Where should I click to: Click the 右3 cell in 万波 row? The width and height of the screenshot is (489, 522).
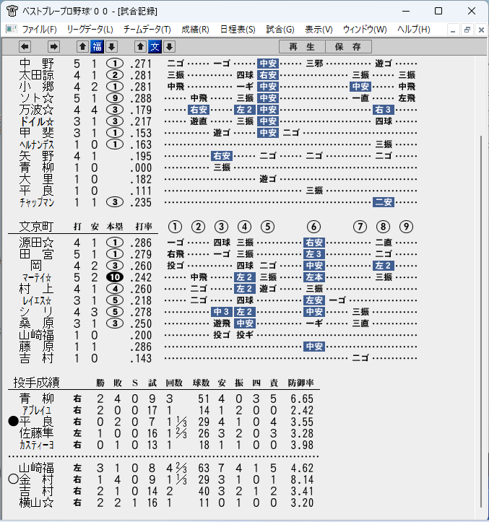click(x=384, y=110)
